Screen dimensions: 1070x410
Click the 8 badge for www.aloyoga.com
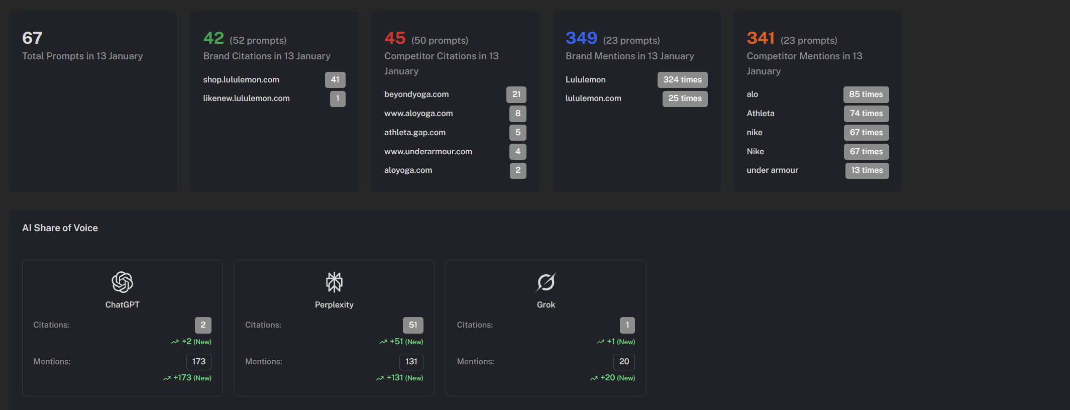[518, 114]
